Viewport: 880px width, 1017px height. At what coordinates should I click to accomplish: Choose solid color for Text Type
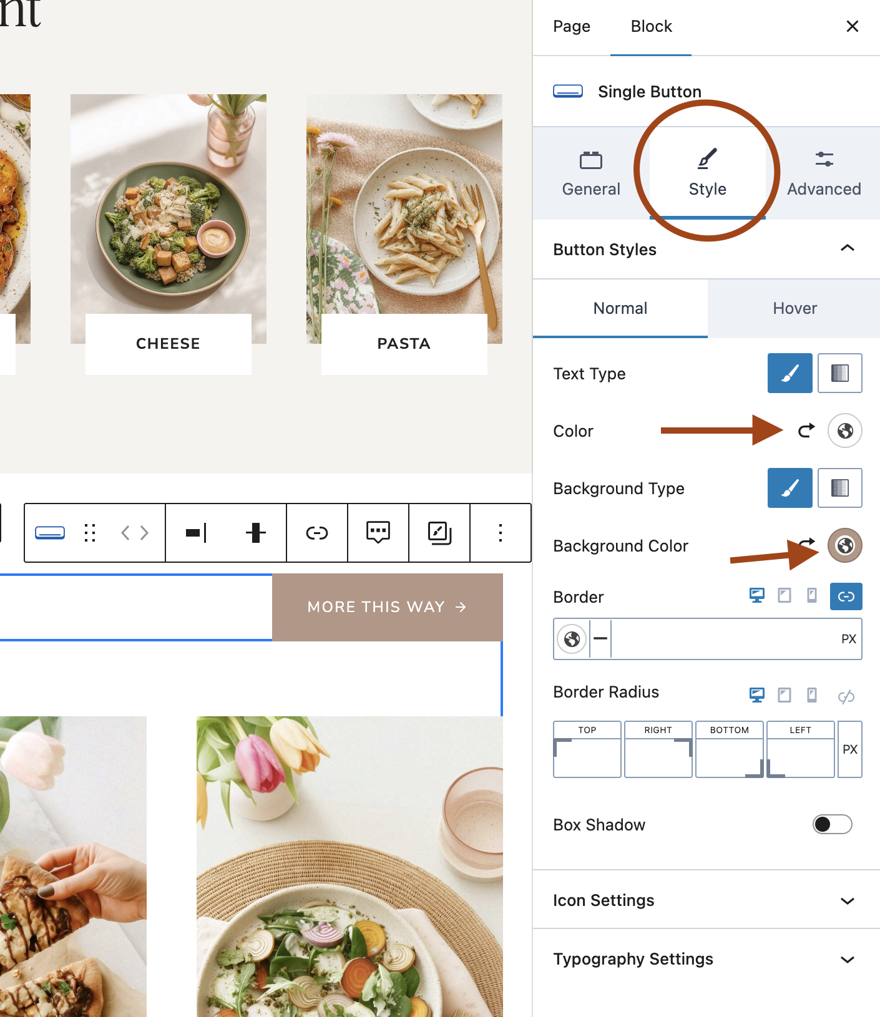tap(790, 373)
